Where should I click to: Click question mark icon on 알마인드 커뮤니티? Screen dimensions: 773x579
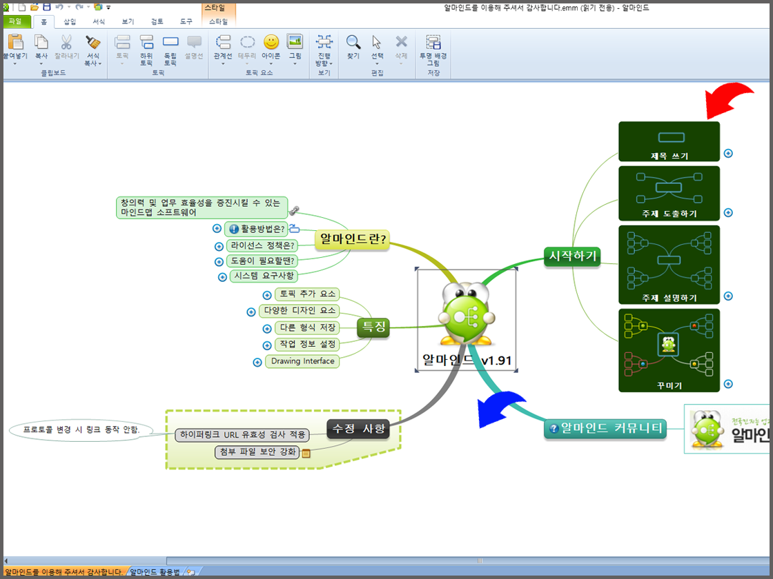point(554,428)
